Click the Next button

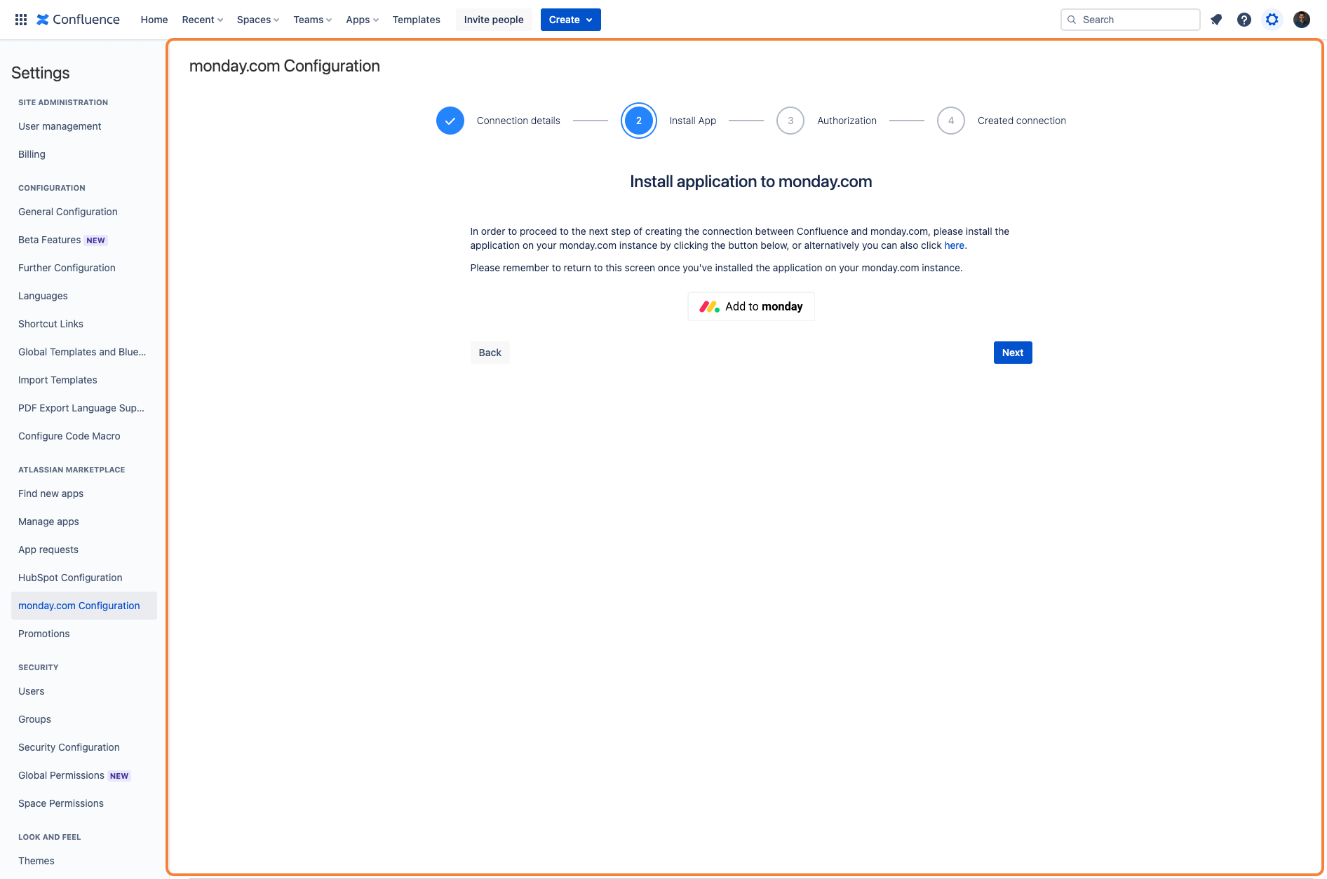[x=1013, y=353]
